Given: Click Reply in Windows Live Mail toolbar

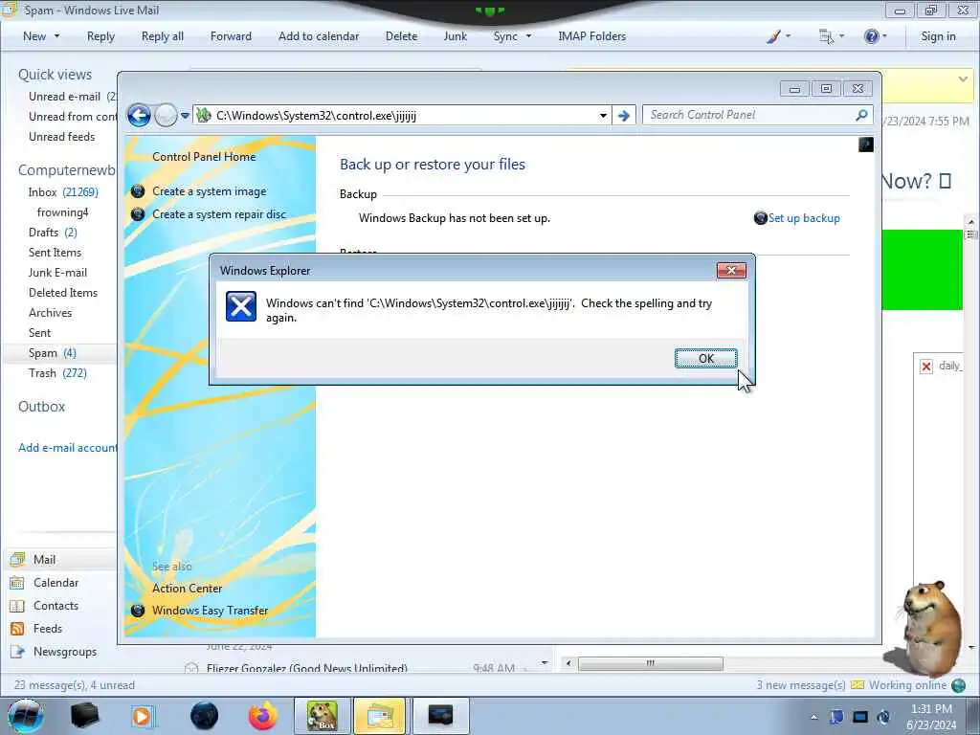Looking at the screenshot, I should tap(100, 36).
